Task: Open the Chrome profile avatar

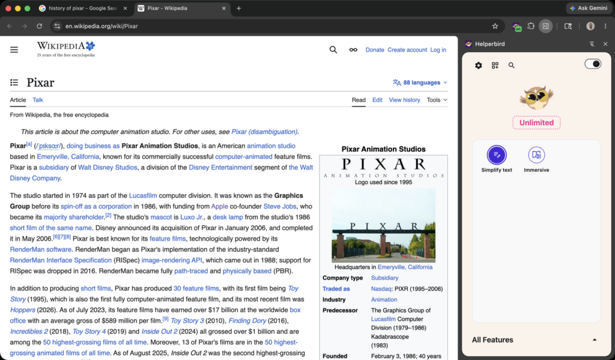Action: pyautogui.click(x=590, y=26)
